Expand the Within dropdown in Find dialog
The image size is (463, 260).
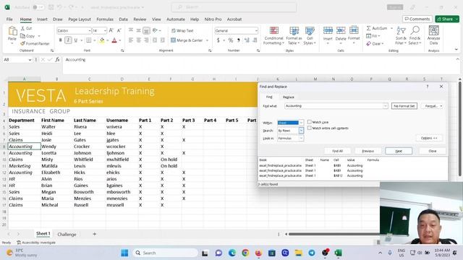[301, 123]
